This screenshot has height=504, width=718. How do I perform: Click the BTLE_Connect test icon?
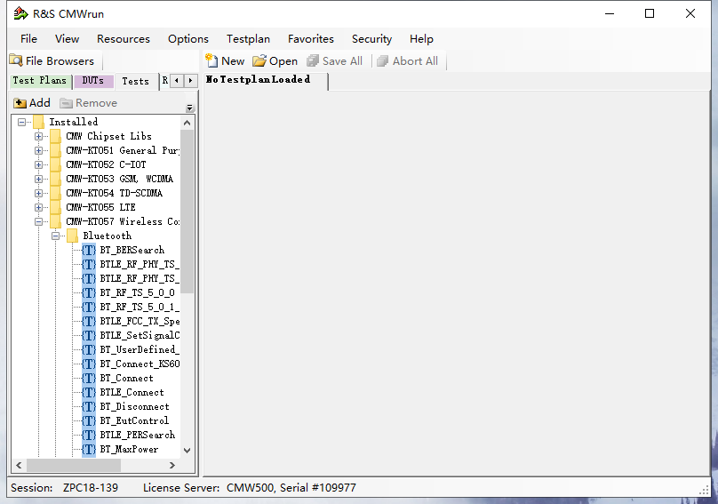tap(89, 392)
